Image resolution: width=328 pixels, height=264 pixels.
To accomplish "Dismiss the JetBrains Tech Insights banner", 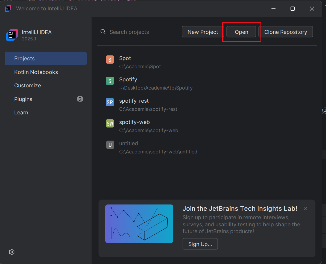I will [306, 208].
